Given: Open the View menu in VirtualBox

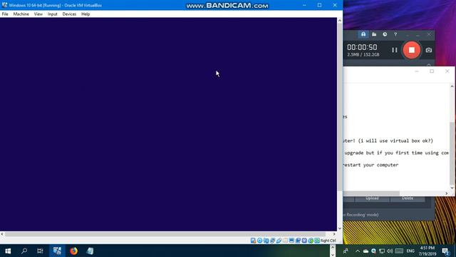Looking at the screenshot, I should [38, 14].
